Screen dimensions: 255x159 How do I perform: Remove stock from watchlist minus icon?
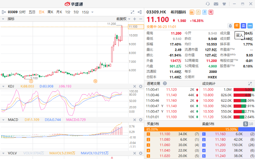click(250, 26)
